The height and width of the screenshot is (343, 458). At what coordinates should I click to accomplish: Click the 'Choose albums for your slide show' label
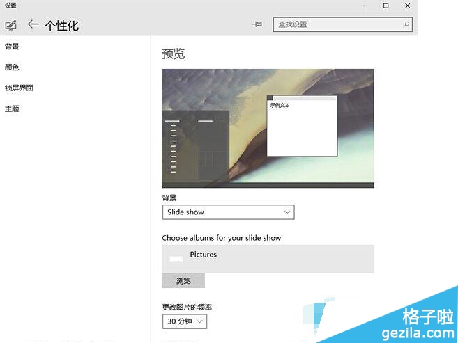click(x=222, y=238)
